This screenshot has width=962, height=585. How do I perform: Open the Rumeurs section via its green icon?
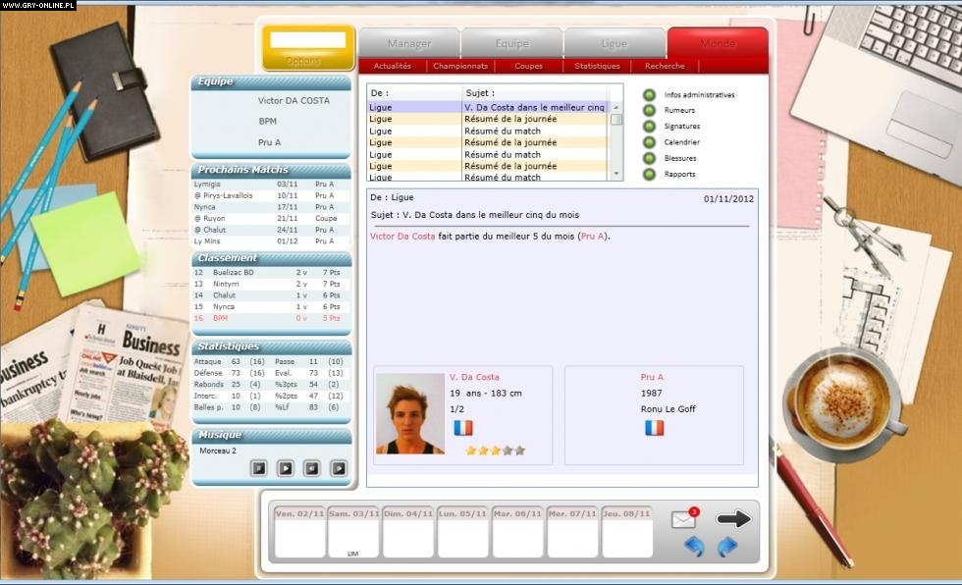[x=649, y=111]
